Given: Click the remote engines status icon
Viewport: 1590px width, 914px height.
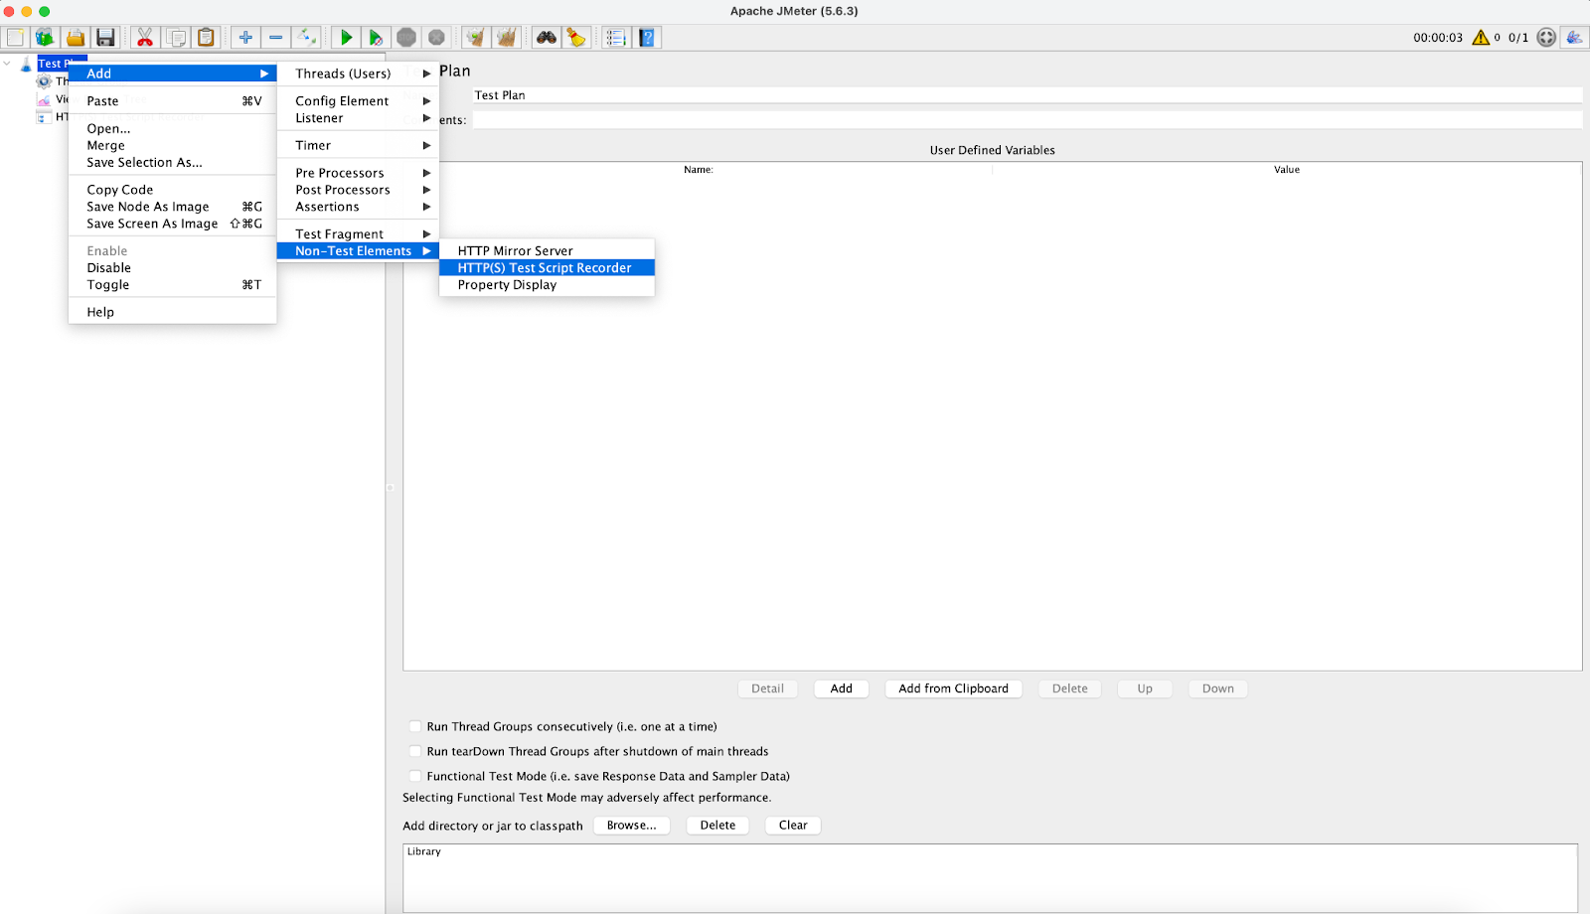Looking at the screenshot, I should pos(1546,38).
